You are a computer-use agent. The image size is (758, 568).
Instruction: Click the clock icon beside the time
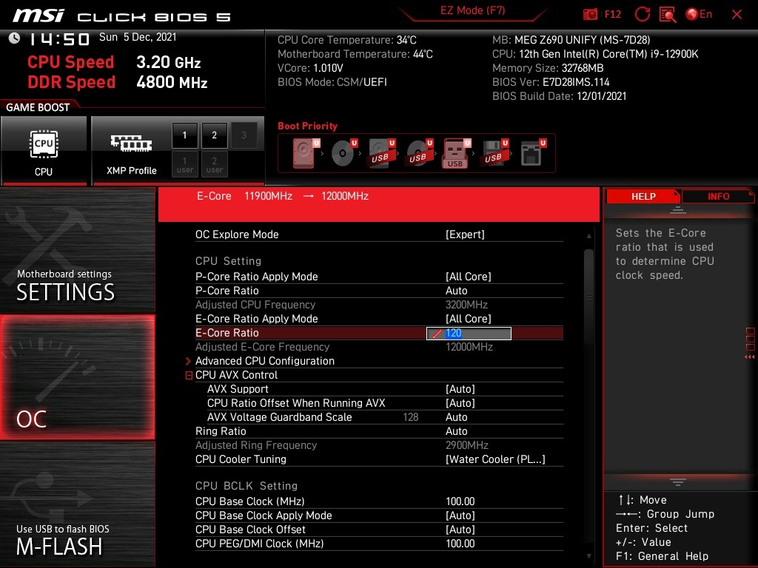[x=15, y=38]
